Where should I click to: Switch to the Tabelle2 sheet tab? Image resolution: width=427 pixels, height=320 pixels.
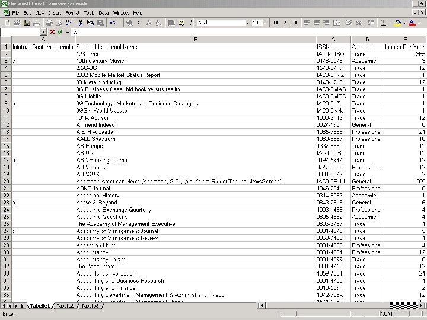(65, 306)
